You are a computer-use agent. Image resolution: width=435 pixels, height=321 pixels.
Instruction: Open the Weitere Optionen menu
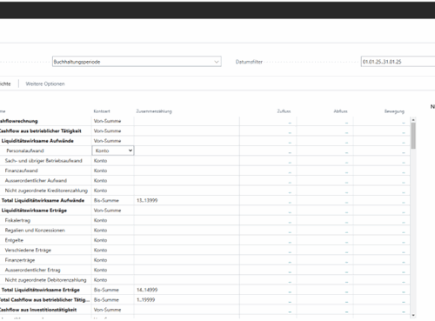tap(45, 84)
